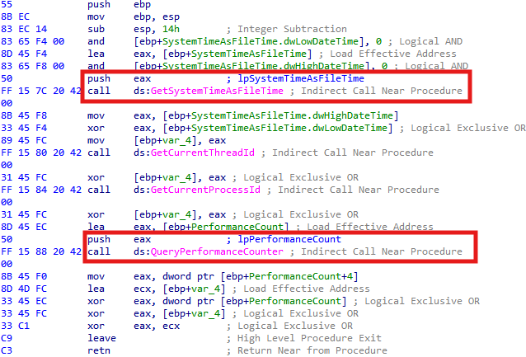Viewport: 526px width, 357px height.
Task: Select the single opcode byte 'C3'
Action: 7,350
